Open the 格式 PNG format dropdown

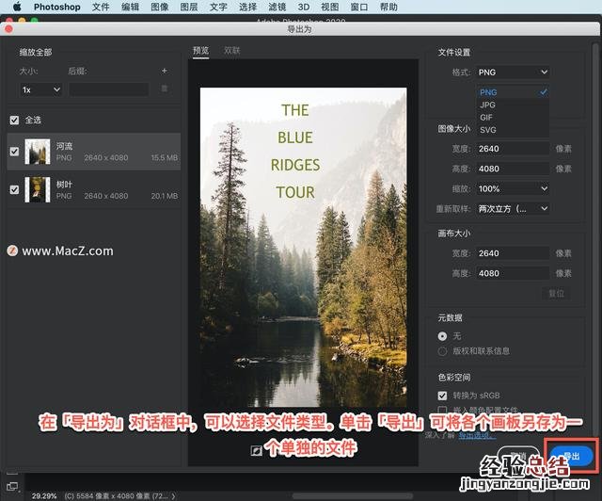(513, 73)
